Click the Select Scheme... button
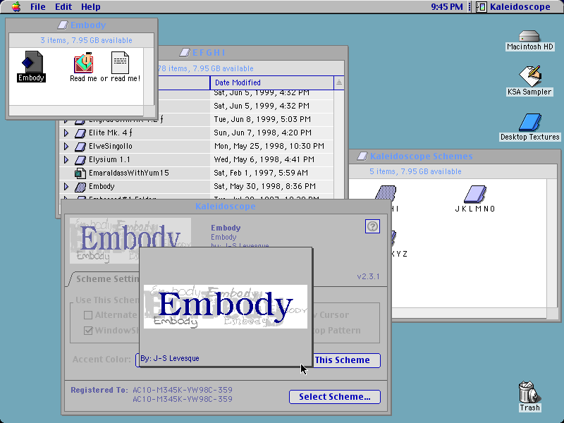Viewport: 564px width, 423px height. (335, 397)
